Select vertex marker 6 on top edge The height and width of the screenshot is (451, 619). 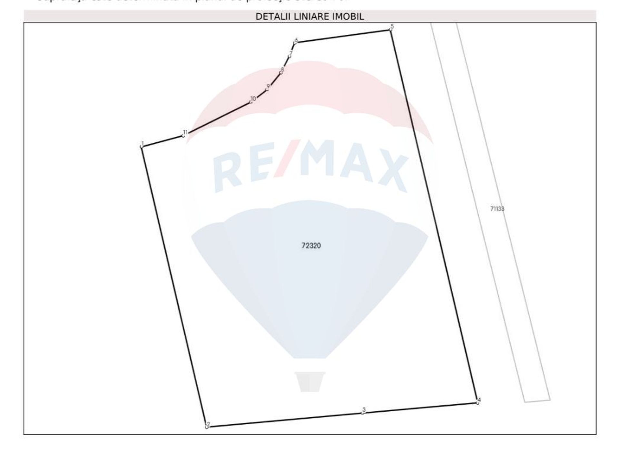295,43
